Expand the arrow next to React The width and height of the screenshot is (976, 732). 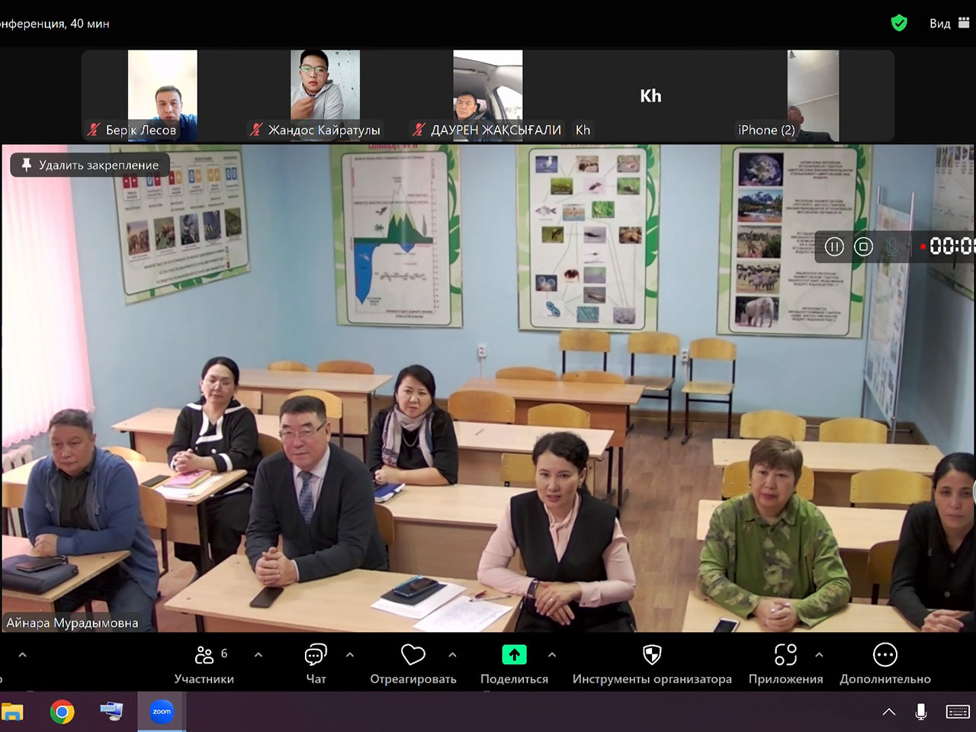(x=452, y=655)
